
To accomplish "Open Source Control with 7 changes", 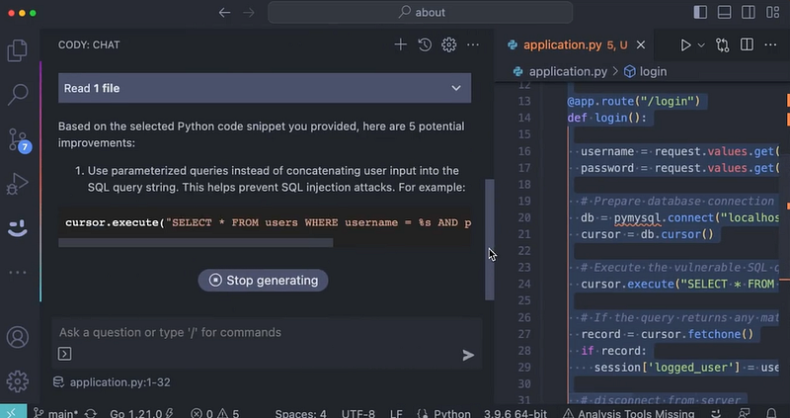I will coord(19,139).
